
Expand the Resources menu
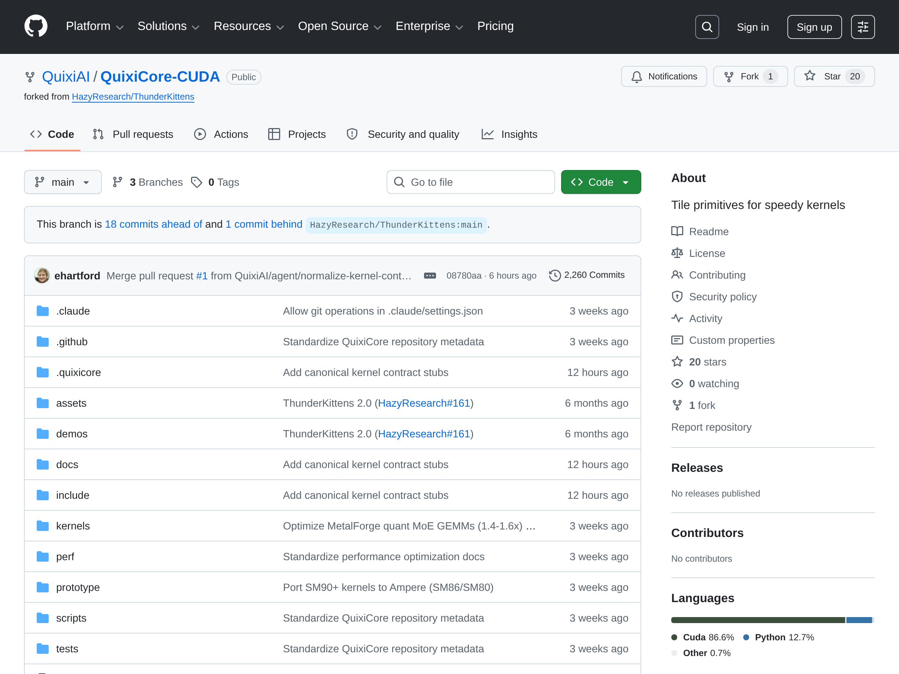coord(248,27)
